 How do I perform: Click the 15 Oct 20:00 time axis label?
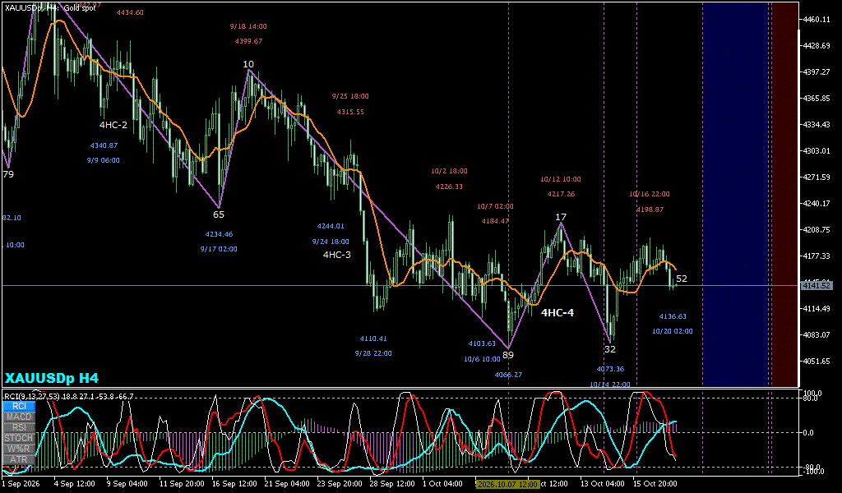pyautogui.click(x=655, y=484)
